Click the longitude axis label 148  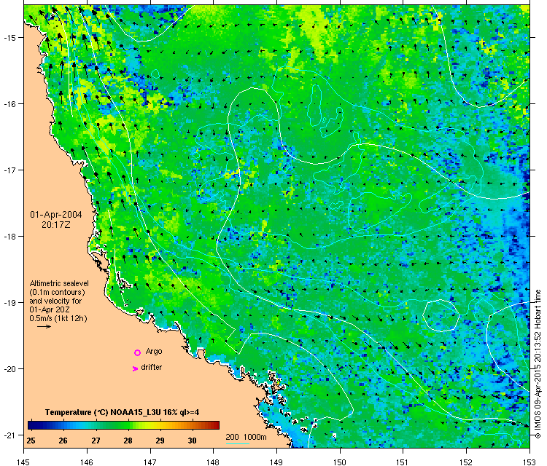pos(213,462)
